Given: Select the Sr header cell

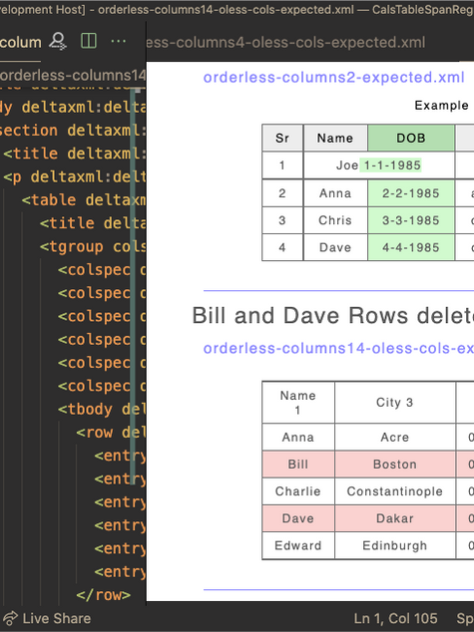Looking at the screenshot, I should click(282, 138).
